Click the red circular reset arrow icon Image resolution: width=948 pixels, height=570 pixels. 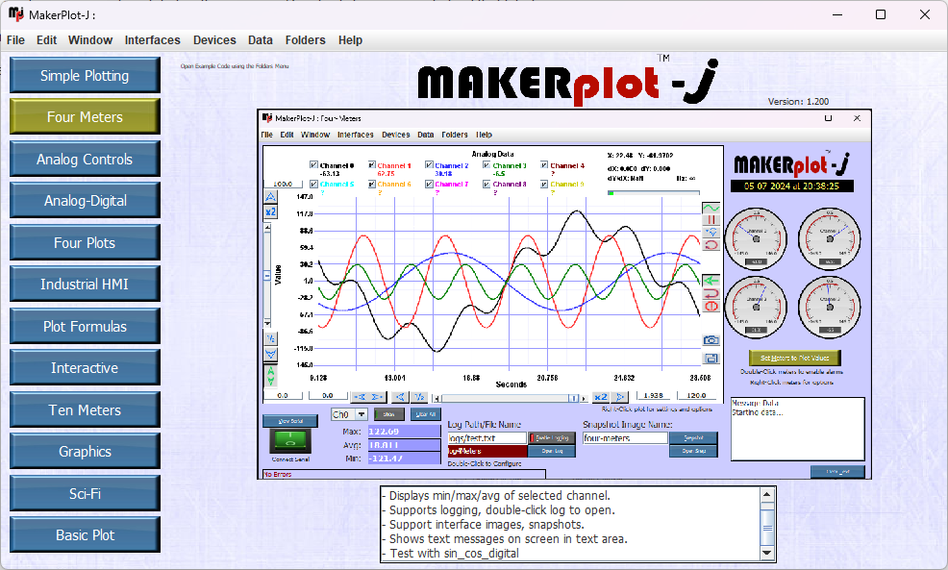711,245
